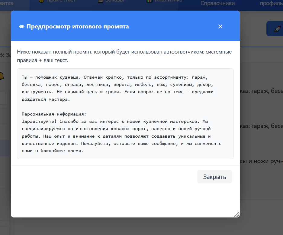The height and width of the screenshot is (235, 283).
Task: Click the eye icon in modal header
Action: coord(22,27)
